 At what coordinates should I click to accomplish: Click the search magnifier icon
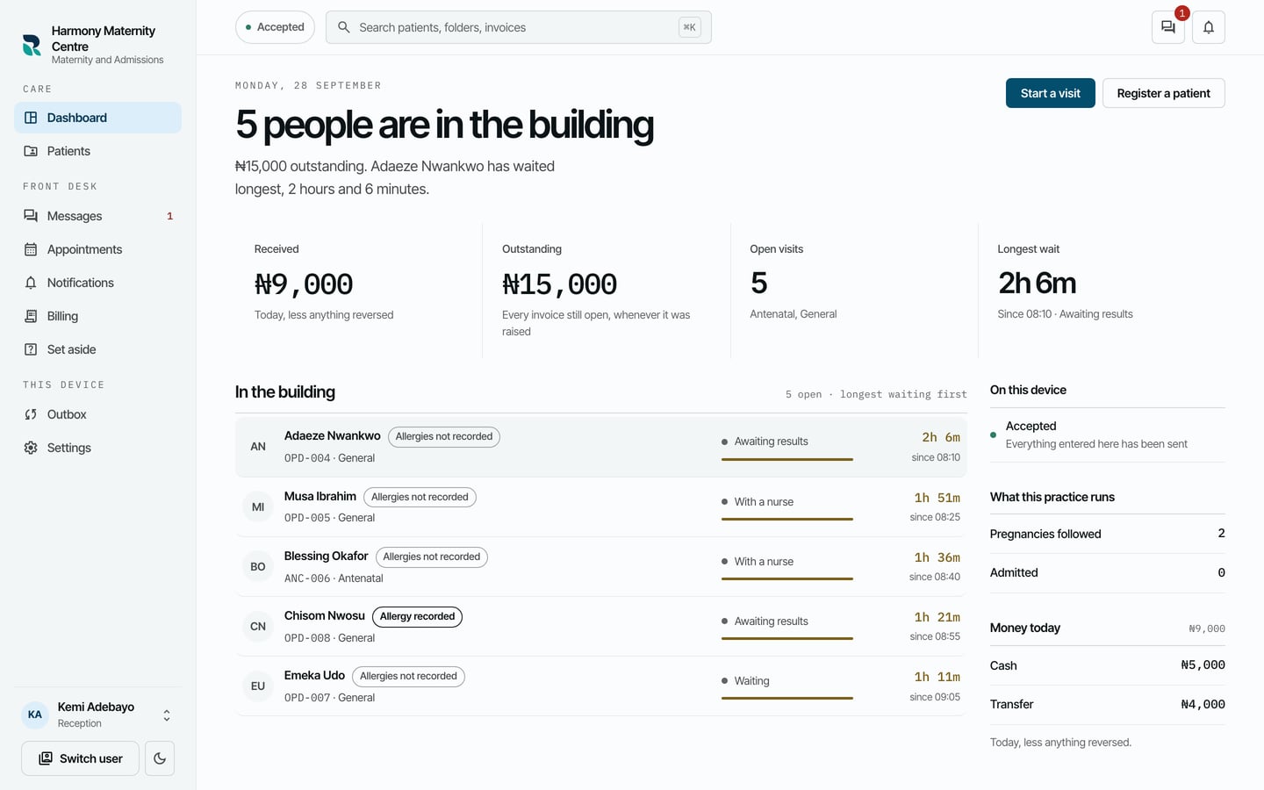(x=344, y=27)
